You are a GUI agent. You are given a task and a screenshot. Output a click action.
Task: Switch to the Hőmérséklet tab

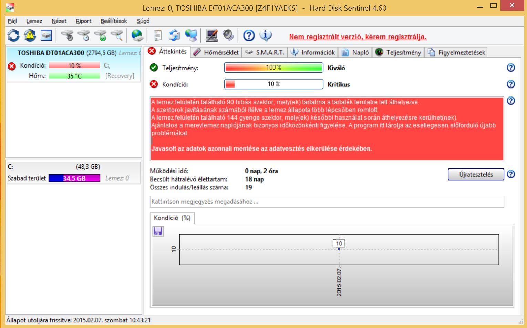click(x=216, y=52)
